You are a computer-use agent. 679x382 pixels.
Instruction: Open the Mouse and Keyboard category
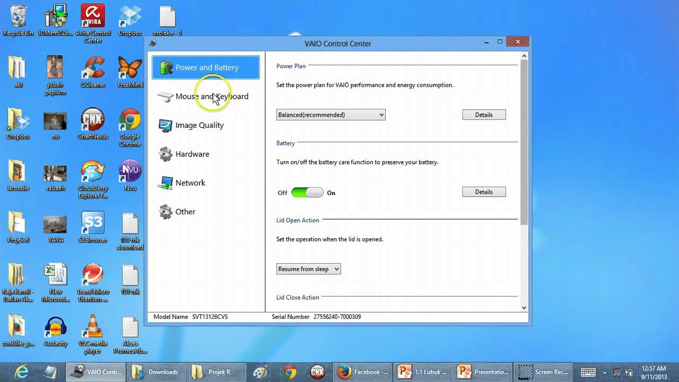[x=206, y=96]
